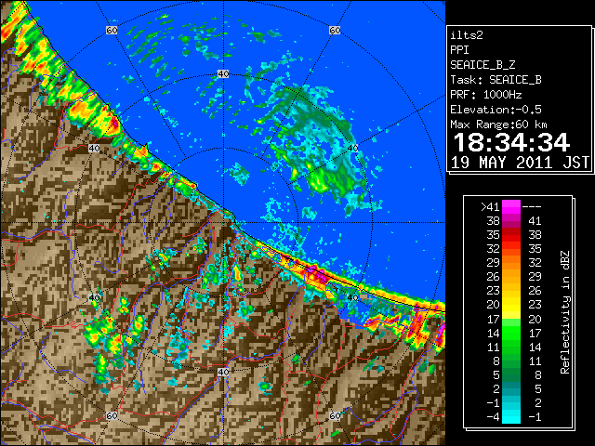Click the 18:34:34 timestamp
This screenshot has width=595, height=446.
pyautogui.click(x=511, y=142)
